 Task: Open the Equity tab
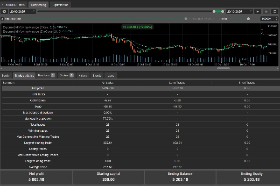[x=6, y=75]
